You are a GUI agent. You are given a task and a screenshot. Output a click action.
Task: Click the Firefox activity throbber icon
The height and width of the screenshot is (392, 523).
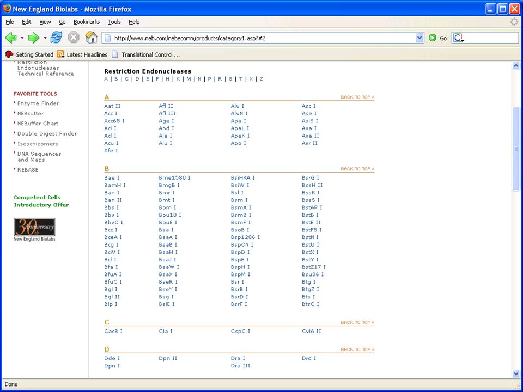[x=514, y=22]
